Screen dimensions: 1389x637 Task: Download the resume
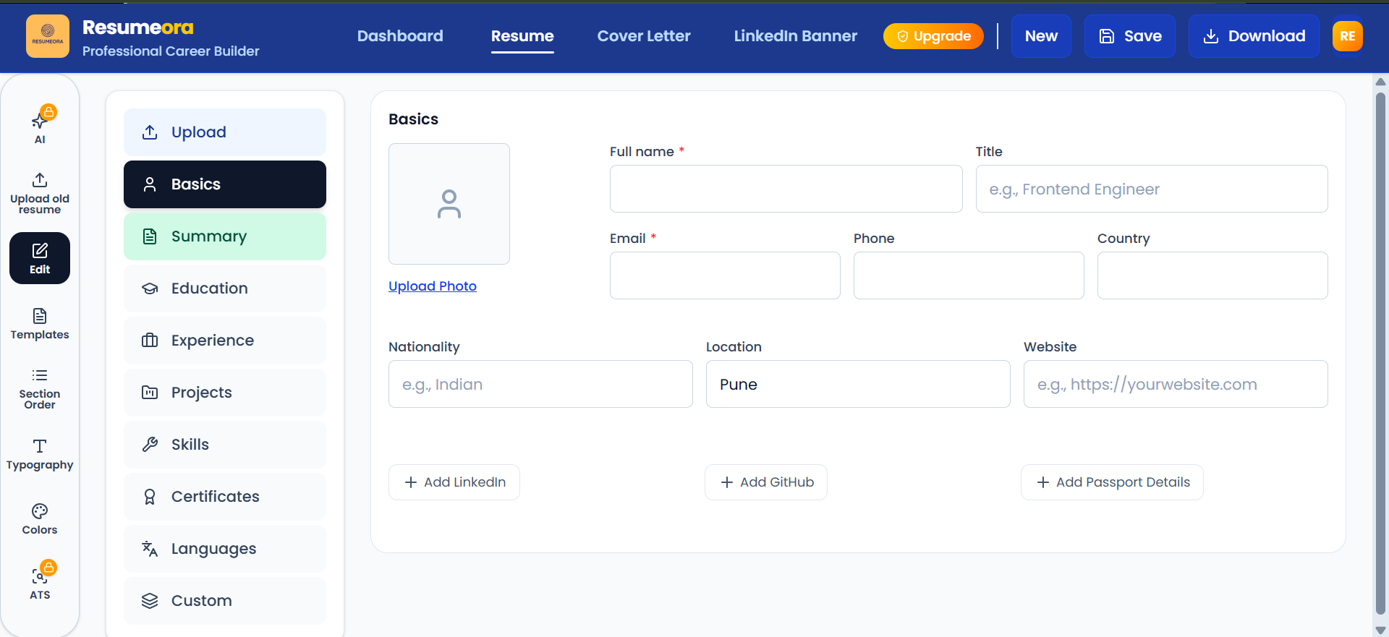click(x=1254, y=36)
